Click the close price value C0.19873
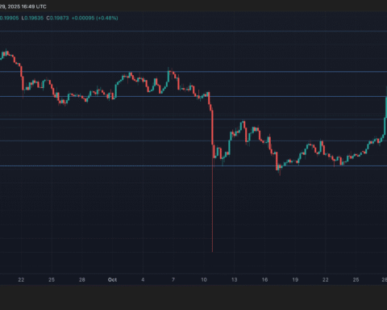The height and width of the screenshot is (310, 387). (x=57, y=18)
